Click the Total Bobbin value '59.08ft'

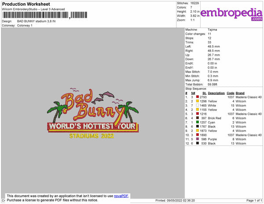213,84
